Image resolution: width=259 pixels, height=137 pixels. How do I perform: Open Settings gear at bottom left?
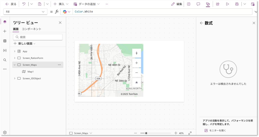[5, 132]
